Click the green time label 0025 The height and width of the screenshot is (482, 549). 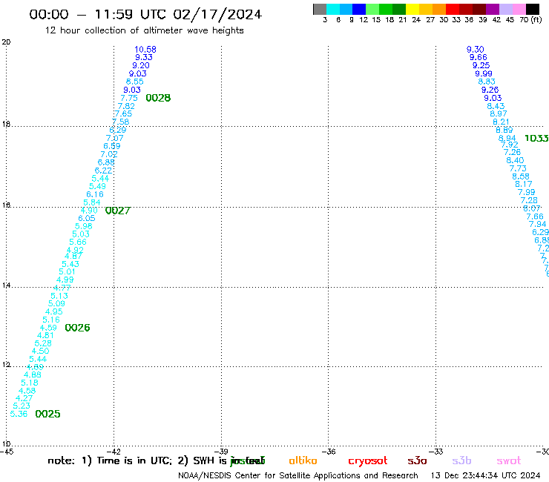tap(47, 414)
